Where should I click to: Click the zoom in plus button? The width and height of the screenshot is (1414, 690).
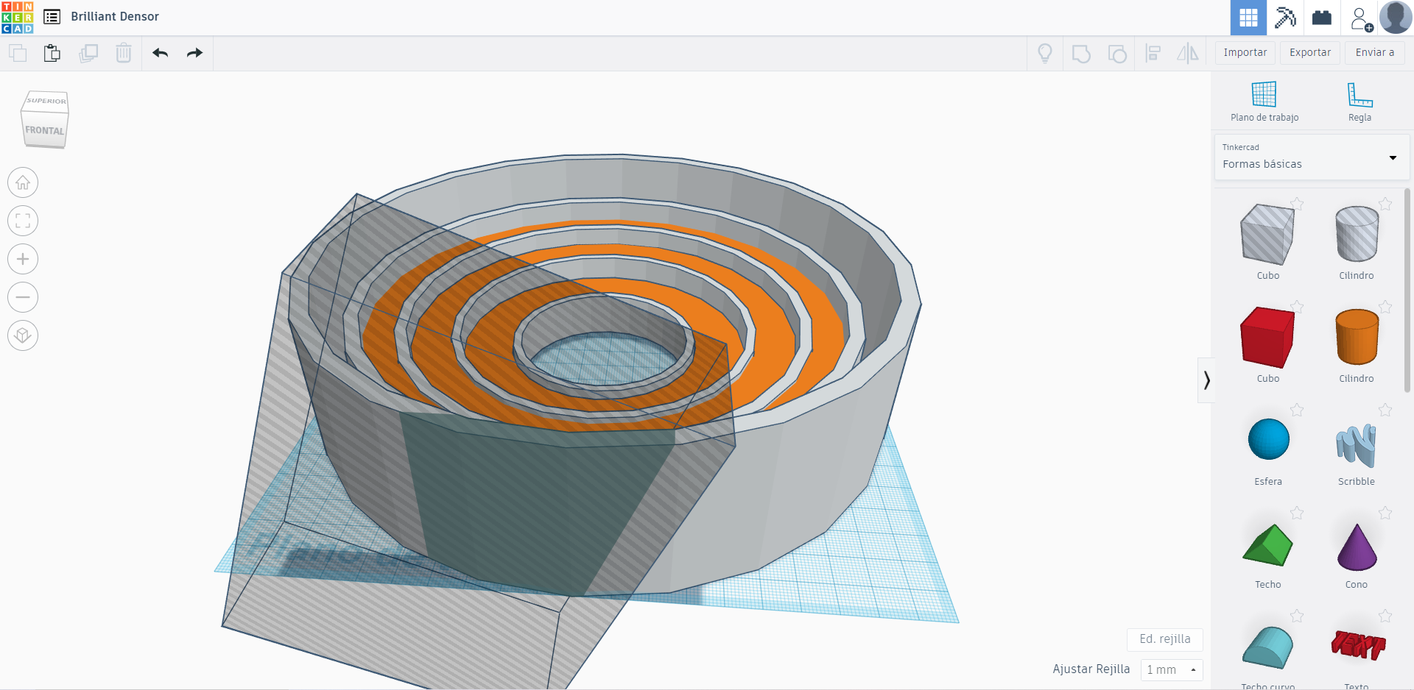pos(23,259)
